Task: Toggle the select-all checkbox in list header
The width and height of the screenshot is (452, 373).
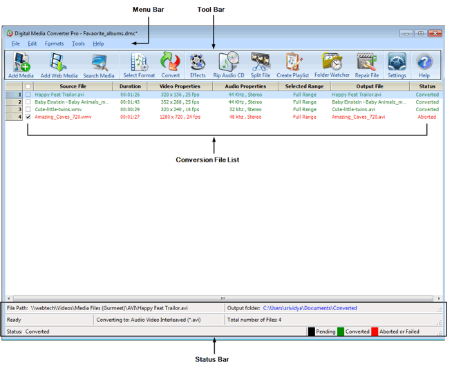Action: [28, 87]
